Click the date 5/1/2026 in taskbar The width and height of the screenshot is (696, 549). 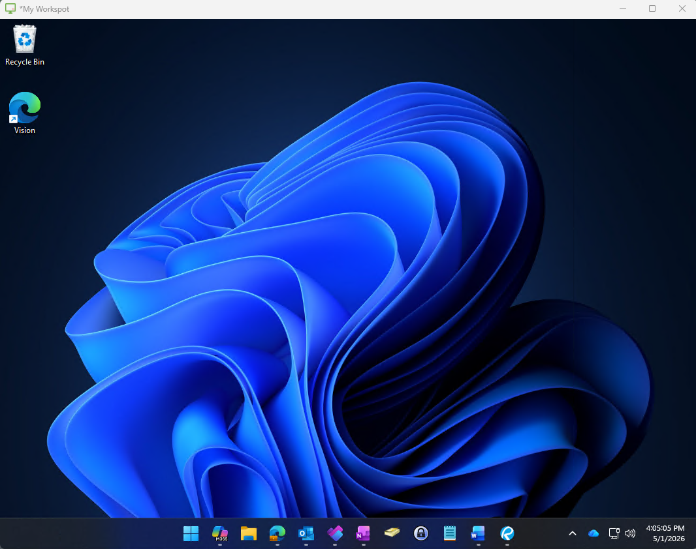click(x=669, y=539)
